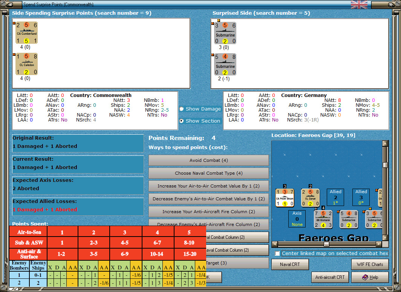Screen dimensions: 401x292
Task: Open the Anti-aircraft CRT chart
Action: 330,277
